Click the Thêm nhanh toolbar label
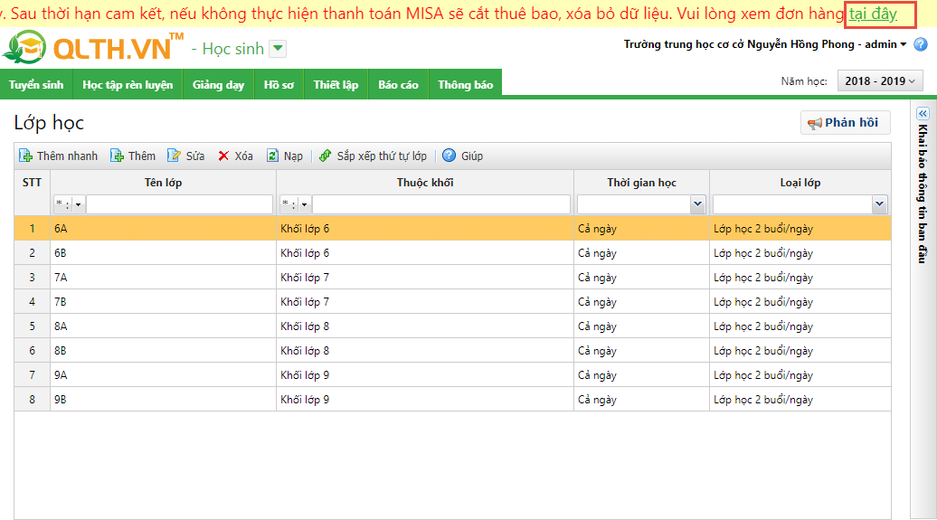Screen dimensions: 937x520 click(x=67, y=156)
